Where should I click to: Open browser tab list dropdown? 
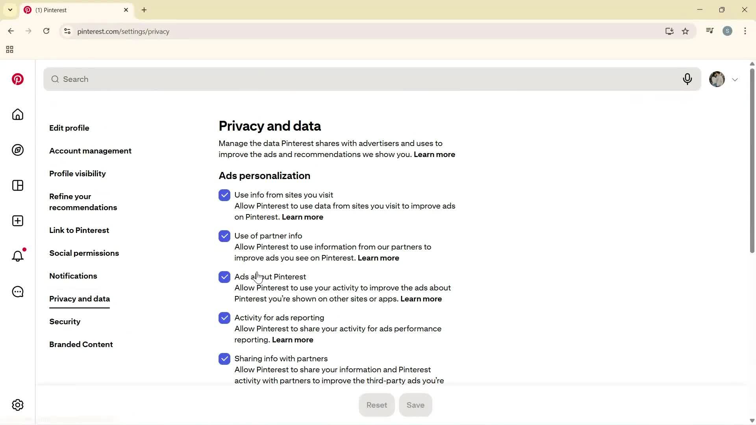tap(10, 10)
